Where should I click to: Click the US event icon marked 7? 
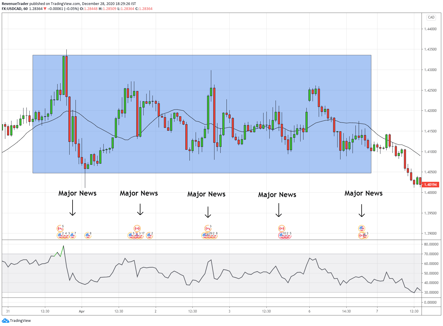pos(73,236)
